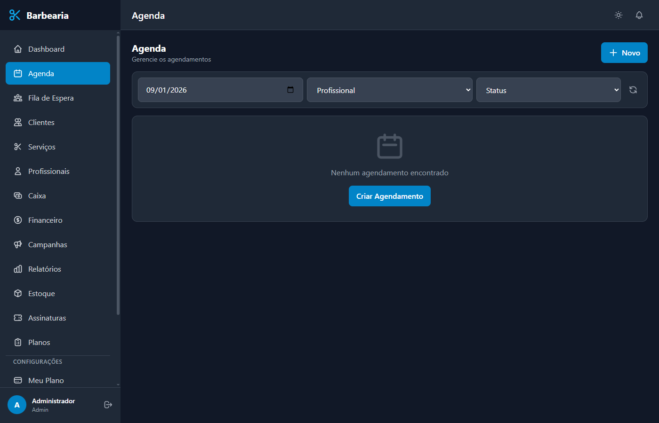Screen dimensions: 659x423
Task: Click the refresh icon beside Status filter
Action: coord(633,90)
